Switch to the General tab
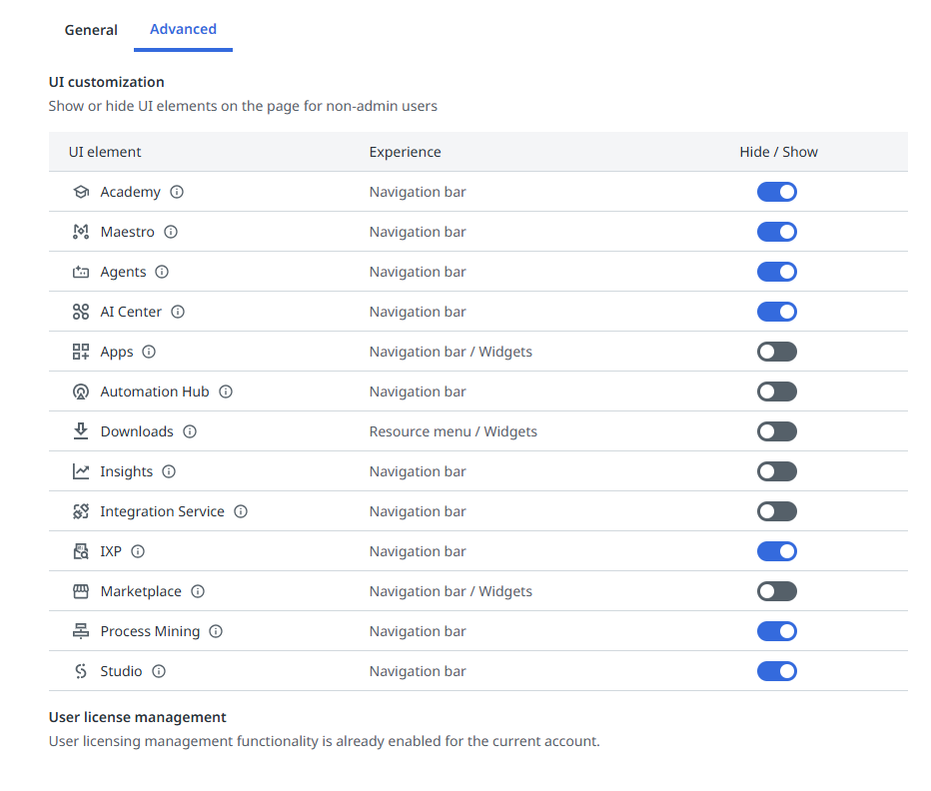The width and height of the screenshot is (931, 791). (91, 30)
